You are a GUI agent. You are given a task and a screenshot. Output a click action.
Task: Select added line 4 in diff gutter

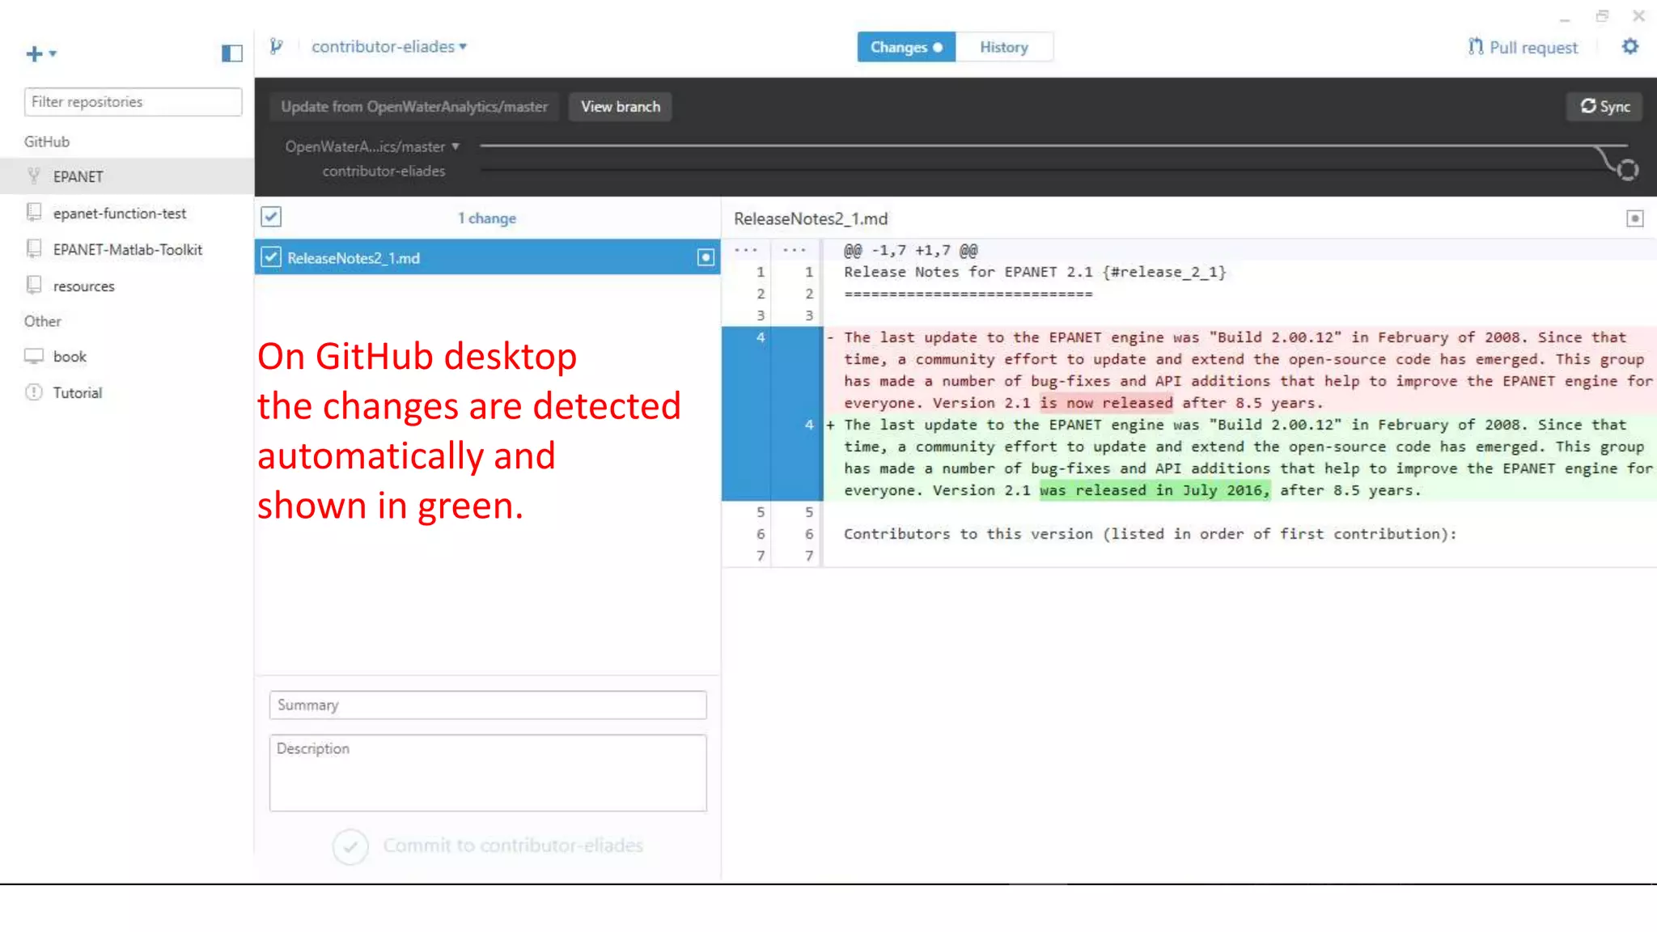click(809, 425)
